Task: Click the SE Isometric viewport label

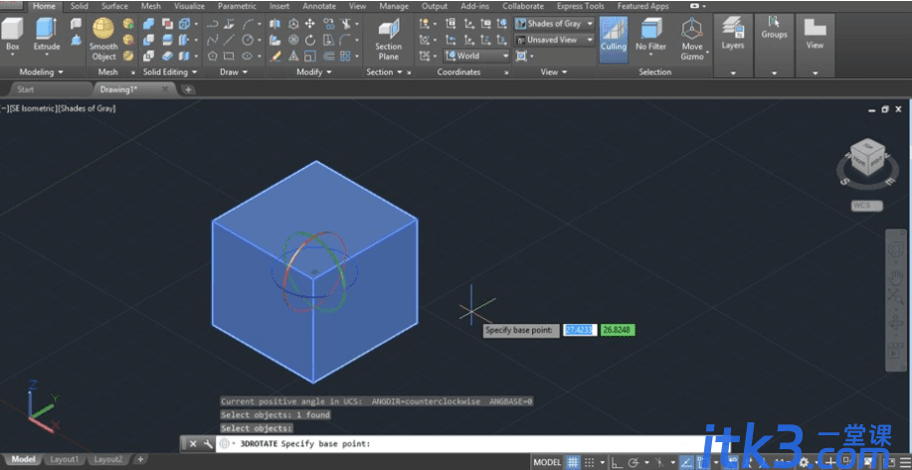Action: click(x=33, y=108)
